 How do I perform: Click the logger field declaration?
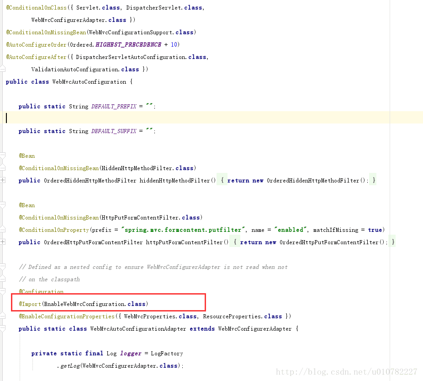[x=130, y=353]
